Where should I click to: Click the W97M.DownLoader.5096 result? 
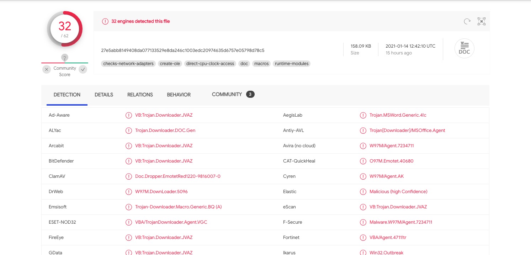161,192
